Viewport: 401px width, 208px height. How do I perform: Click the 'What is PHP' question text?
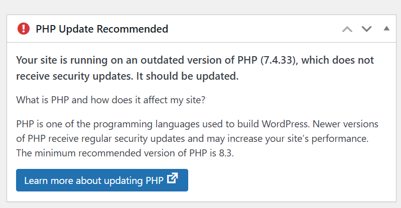tap(111, 100)
